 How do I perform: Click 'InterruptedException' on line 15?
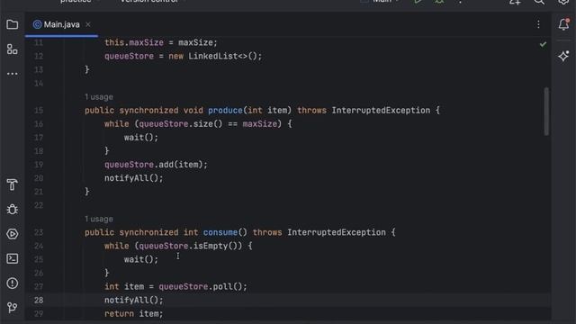point(381,110)
